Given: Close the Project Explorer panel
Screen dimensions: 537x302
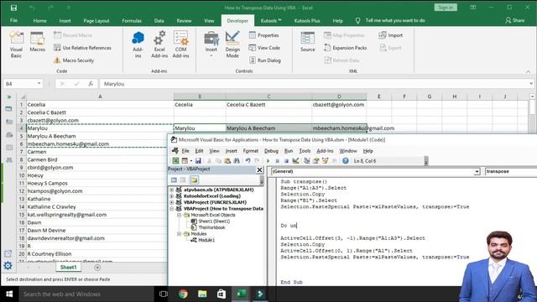Looking at the screenshot, I should [259, 169].
